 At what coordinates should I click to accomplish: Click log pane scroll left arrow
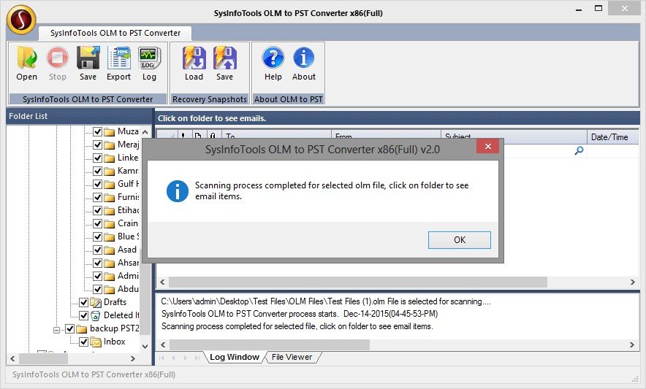pos(163,344)
